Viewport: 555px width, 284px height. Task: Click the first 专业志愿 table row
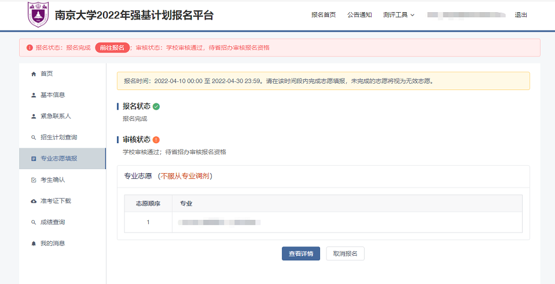point(323,222)
